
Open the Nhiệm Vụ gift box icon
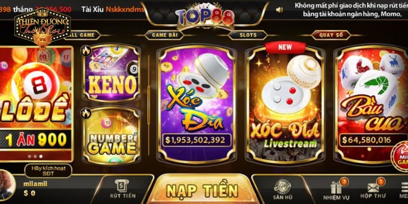tap(337, 187)
